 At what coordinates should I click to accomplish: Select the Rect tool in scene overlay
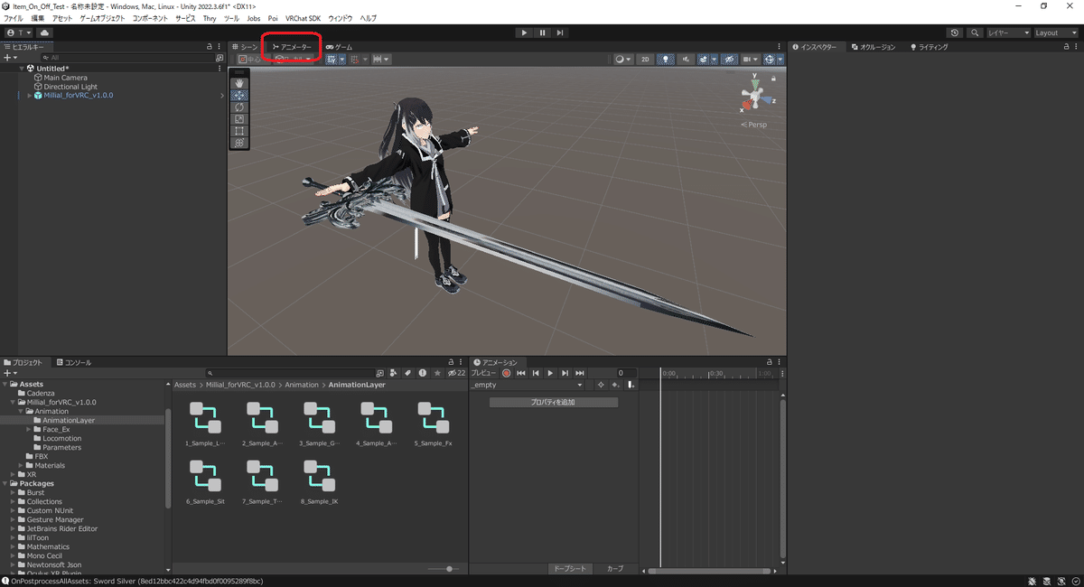239,131
